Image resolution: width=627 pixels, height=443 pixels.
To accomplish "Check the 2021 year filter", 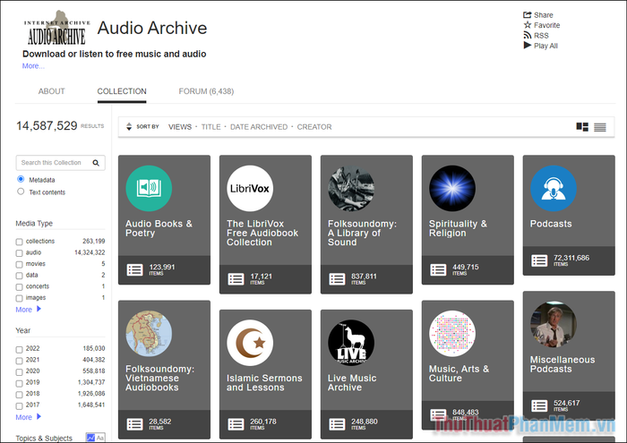I will coord(19,361).
